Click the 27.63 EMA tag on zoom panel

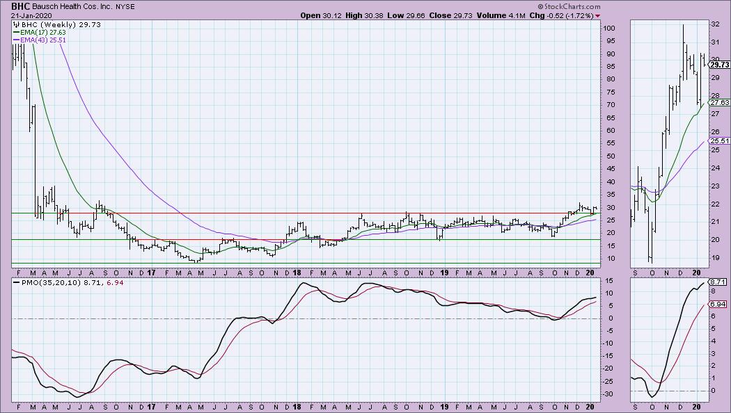pos(719,102)
